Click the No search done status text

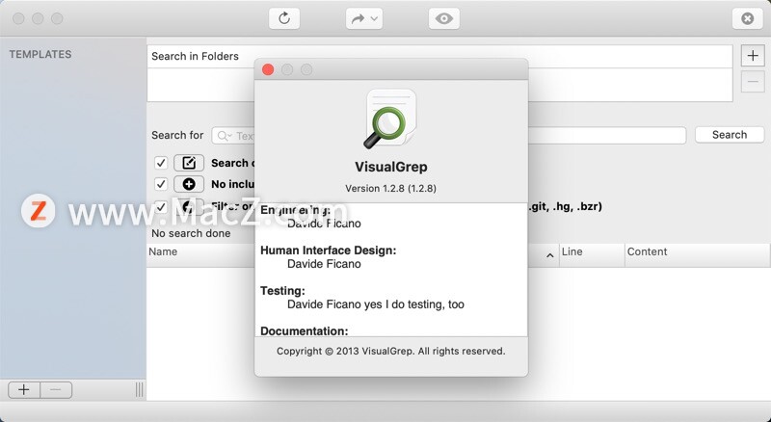point(191,233)
